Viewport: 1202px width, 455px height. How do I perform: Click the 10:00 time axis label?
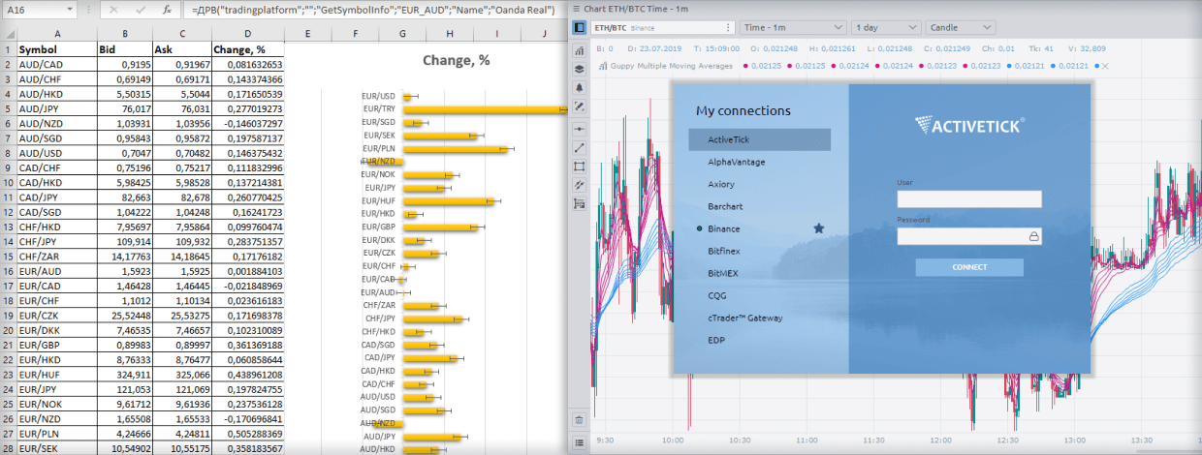pyautogui.click(x=673, y=440)
